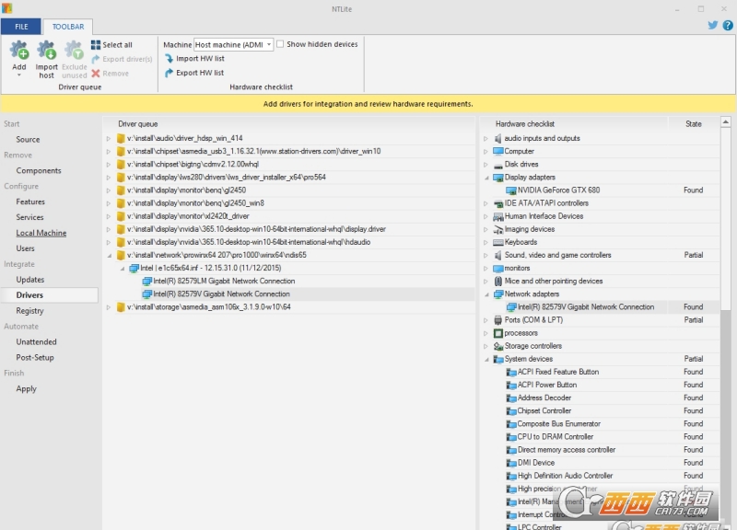The image size is (737, 530).
Task: Collapse the Network adapters category
Action: [x=486, y=294]
